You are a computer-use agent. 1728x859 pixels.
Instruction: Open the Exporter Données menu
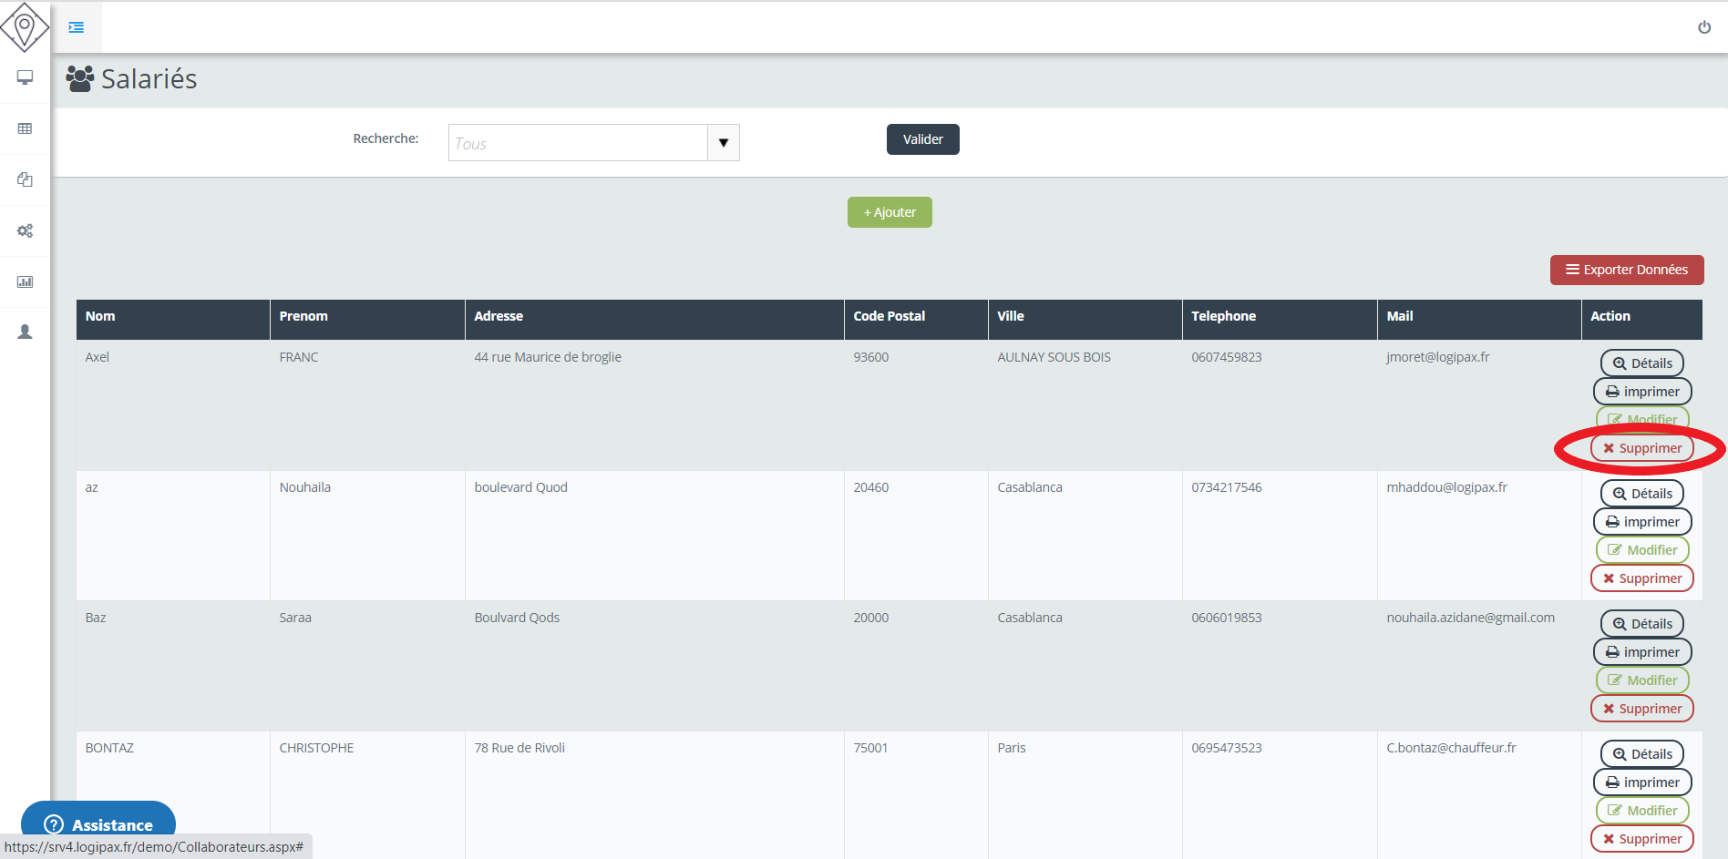coord(1626,270)
